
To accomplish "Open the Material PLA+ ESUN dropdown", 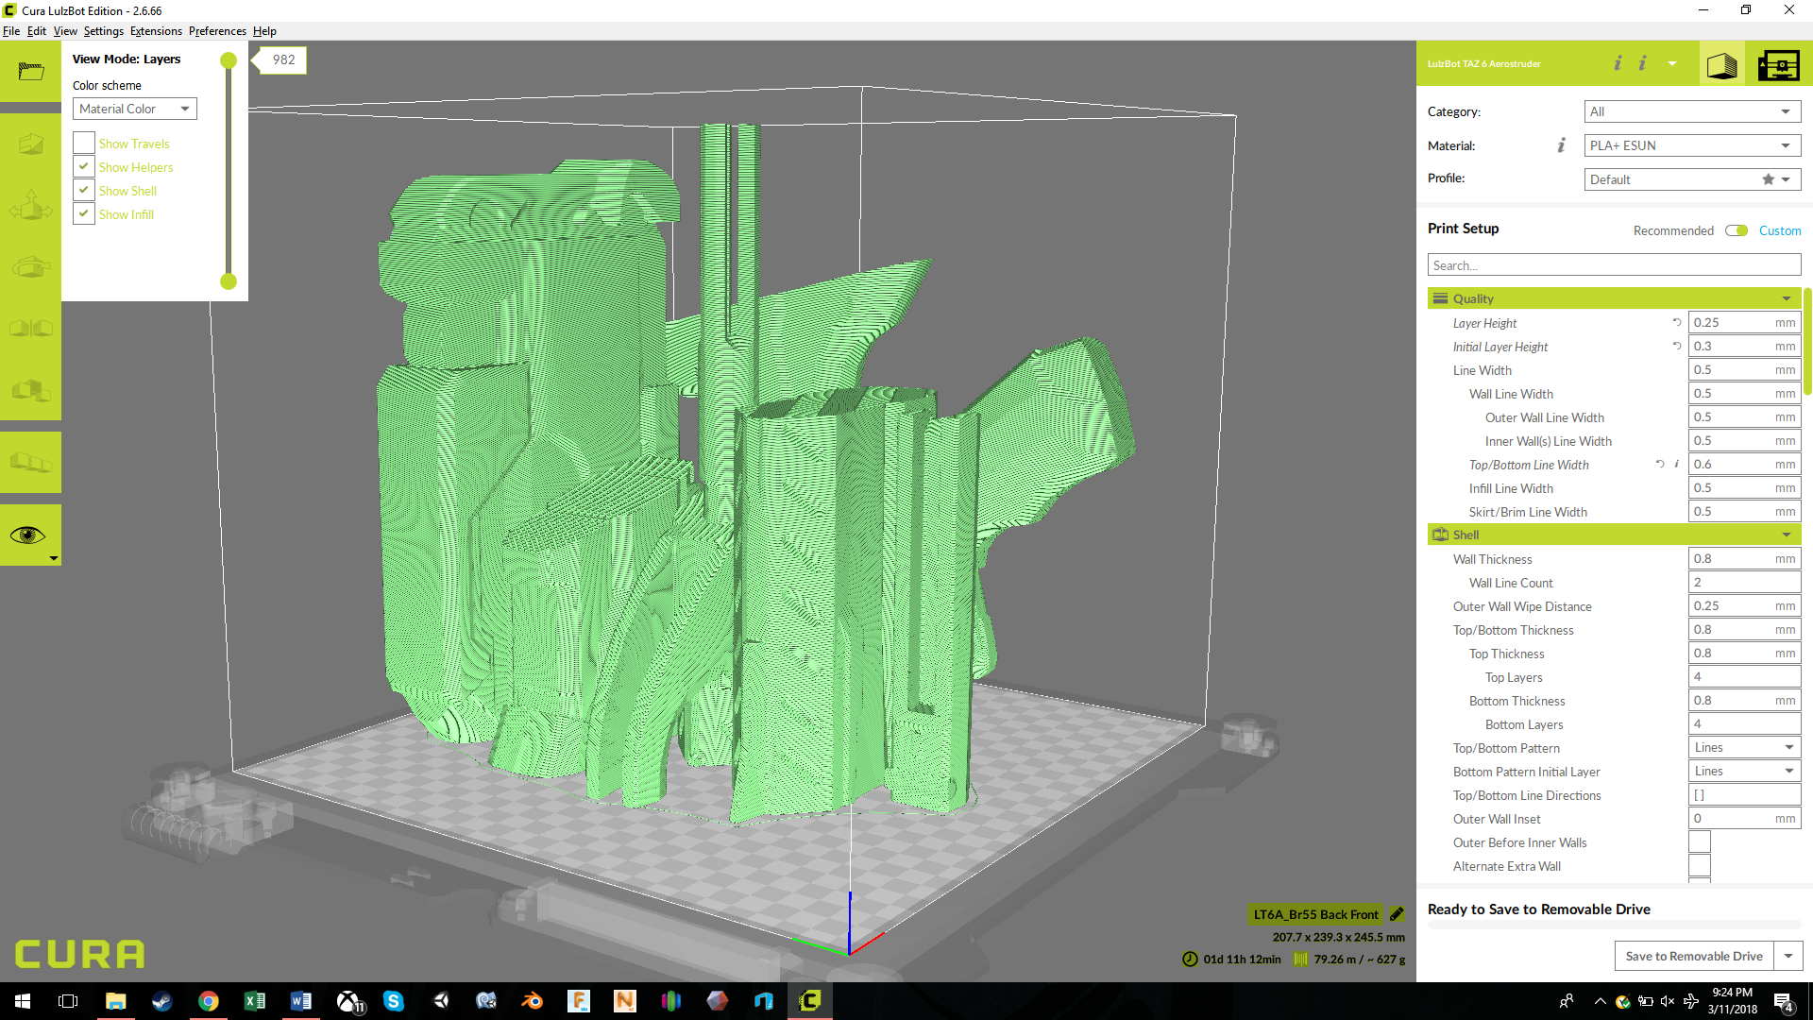I will click(1691, 145).
